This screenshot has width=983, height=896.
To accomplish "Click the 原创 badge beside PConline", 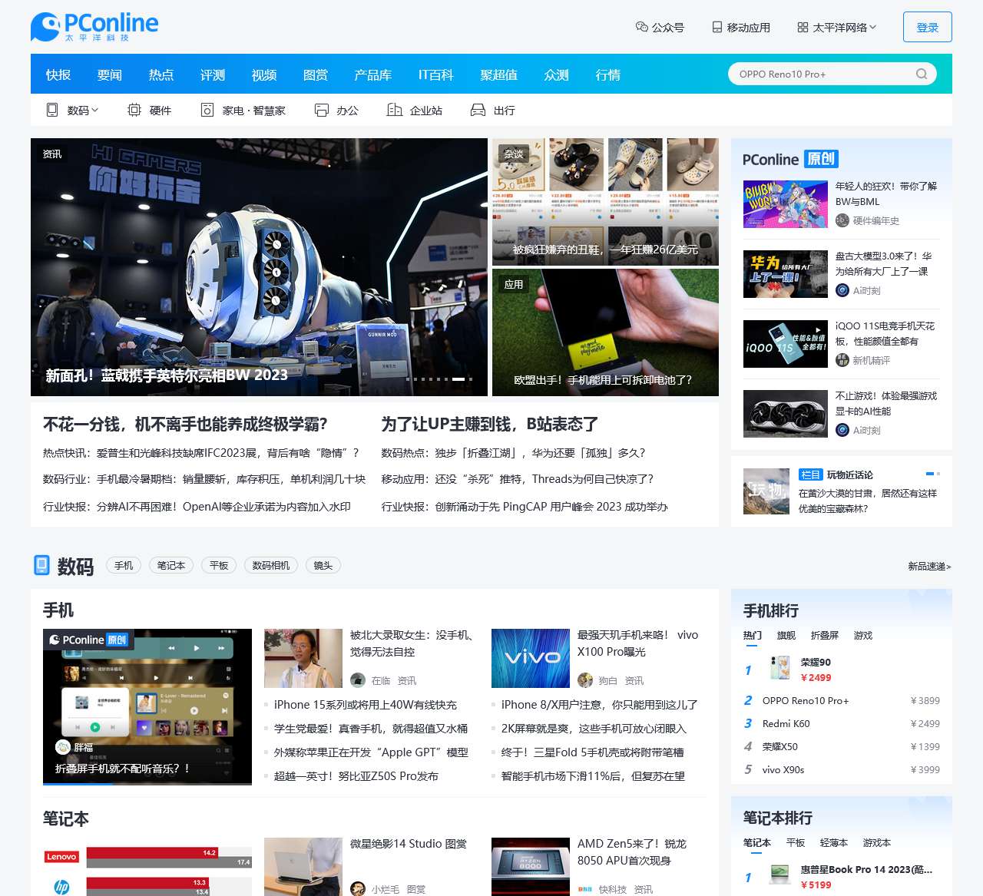I will tap(821, 159).
